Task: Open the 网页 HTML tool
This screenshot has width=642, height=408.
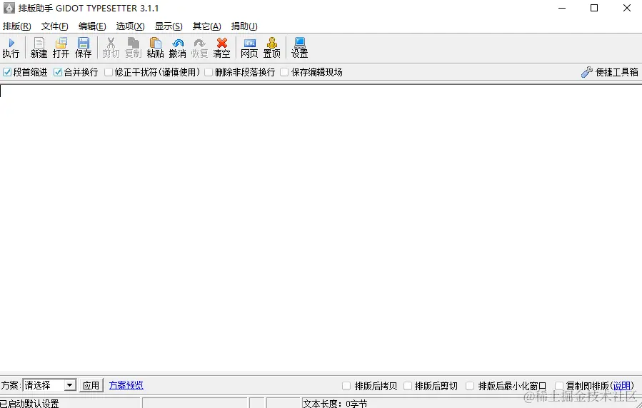Action: 249,48
